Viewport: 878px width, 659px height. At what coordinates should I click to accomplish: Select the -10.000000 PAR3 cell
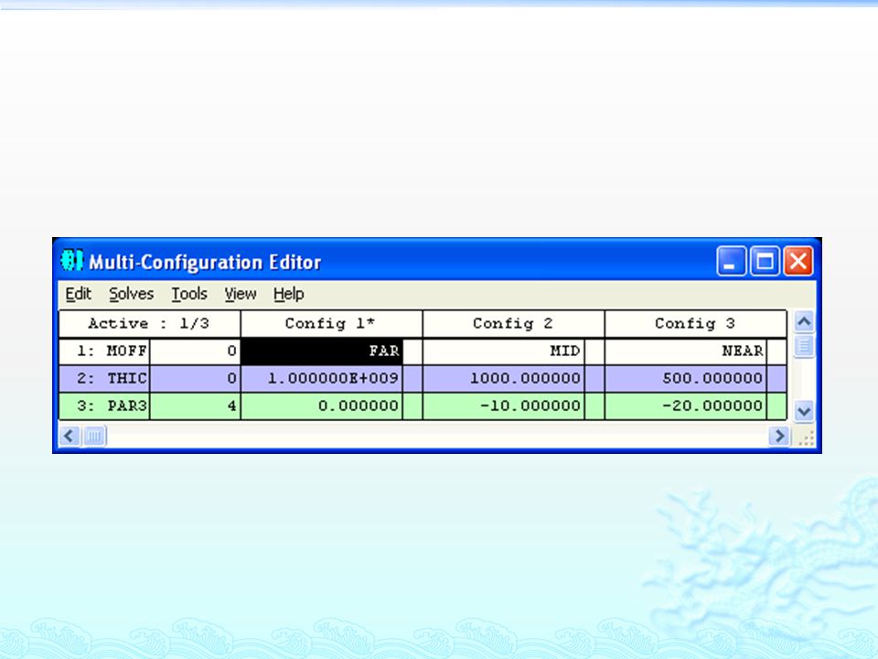coord(503,405)
